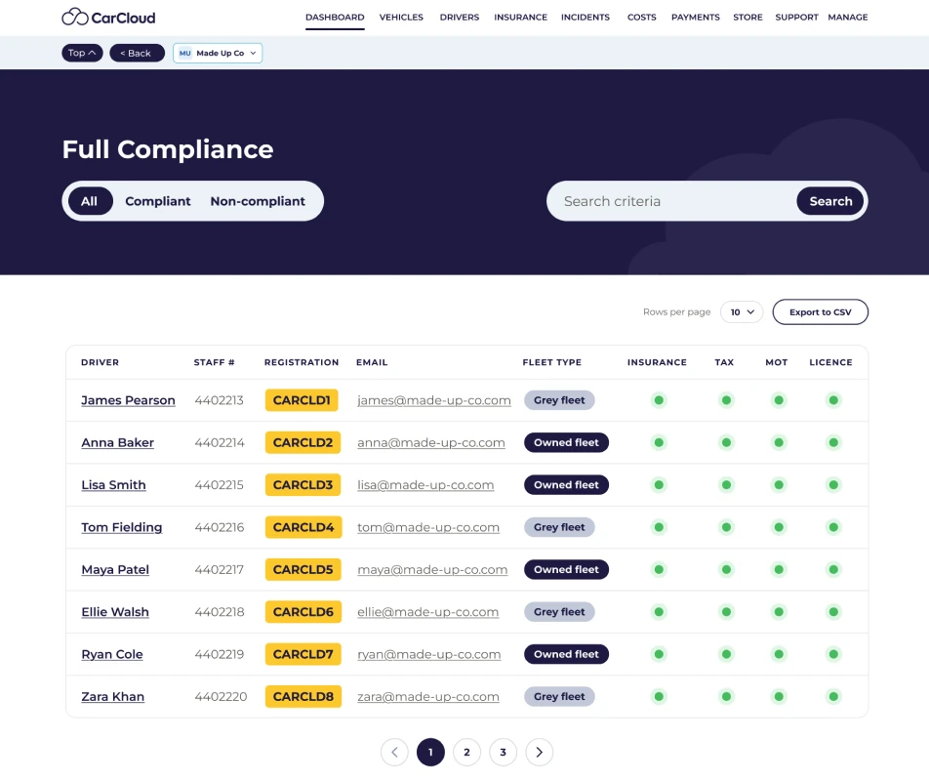Open Ryan Cole's driver profile
Image resolution: width=929 pixels, height=781 pixels.
[112, 654]
